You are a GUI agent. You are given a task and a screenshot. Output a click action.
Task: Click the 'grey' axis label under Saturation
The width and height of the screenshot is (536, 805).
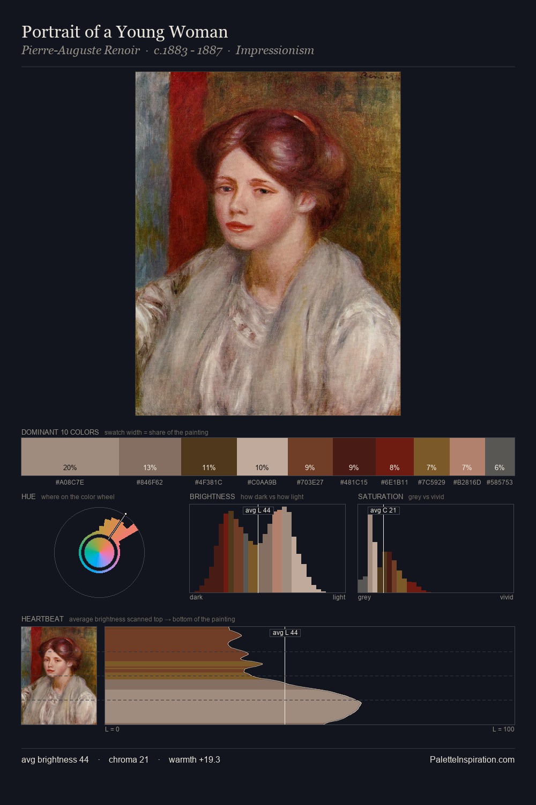click(364, 597)
